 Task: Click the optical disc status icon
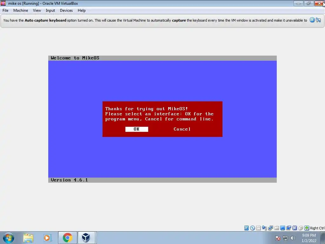[252, 228]
